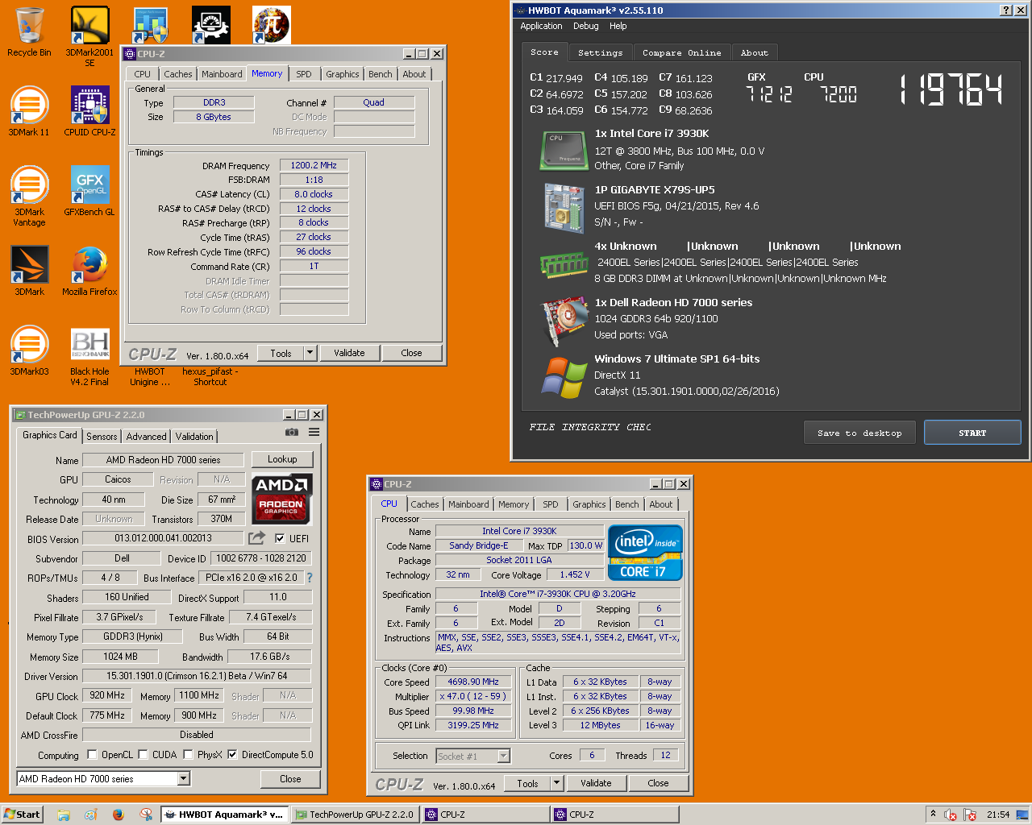Switch to the Compare Online tab
The width and height of the screenshot is (1032, 825).
pyautogui.click(x=682, y=53)
